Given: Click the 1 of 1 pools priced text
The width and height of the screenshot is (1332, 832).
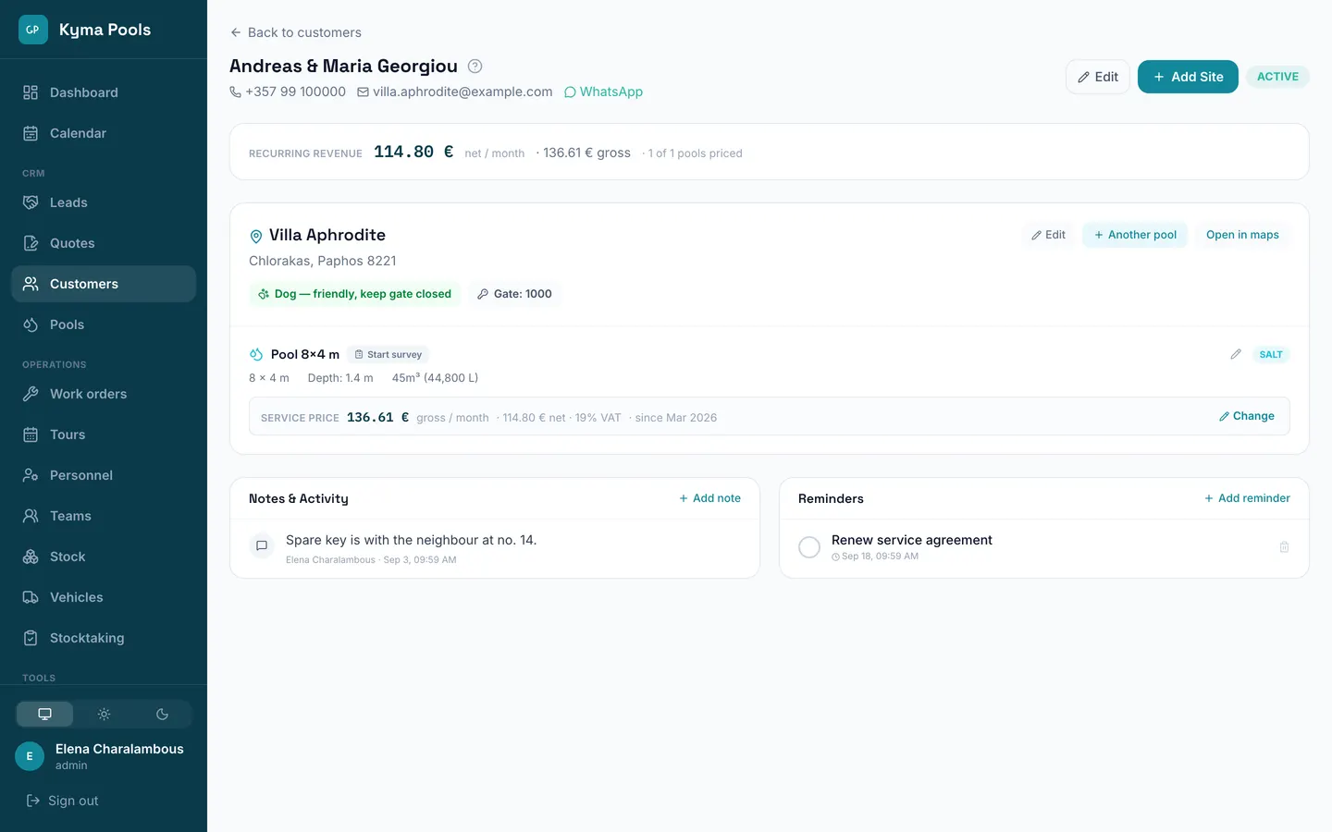Looking at the screenshot, I should (x=695, y=153).
